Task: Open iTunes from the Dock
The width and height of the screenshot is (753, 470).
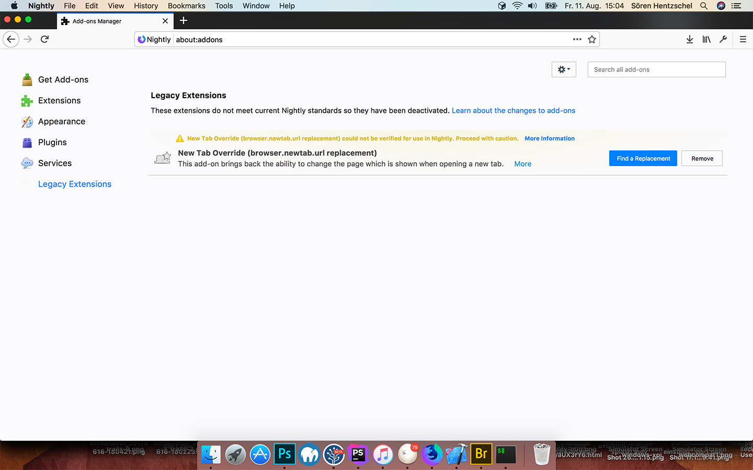Action: [x=383, y=454]
